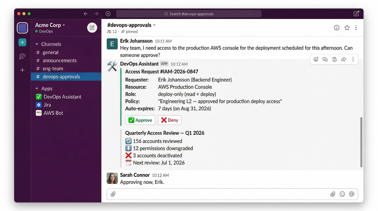378x211 pixels.
Task: Click the Search #devops-approvals field
Action: click(189, 14)
